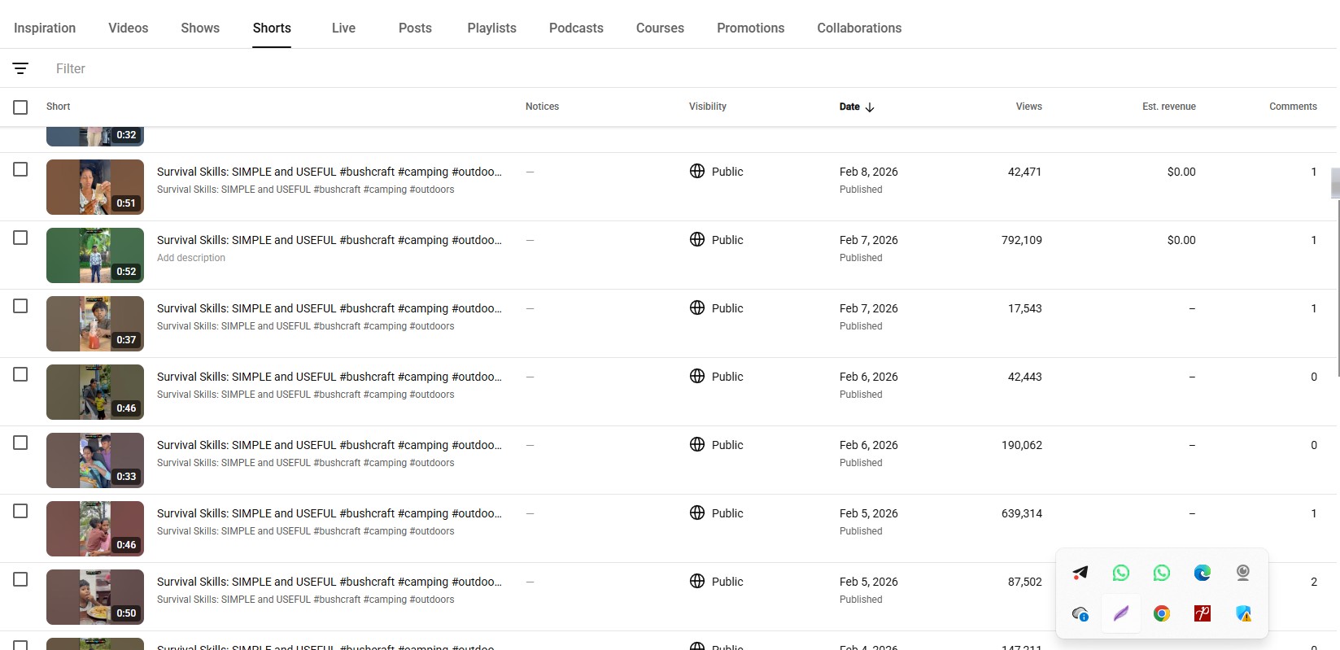This screenshot has width=1340, height=650.
Task: Open the title of the Feb 8 short
Action: click(330, 172)
